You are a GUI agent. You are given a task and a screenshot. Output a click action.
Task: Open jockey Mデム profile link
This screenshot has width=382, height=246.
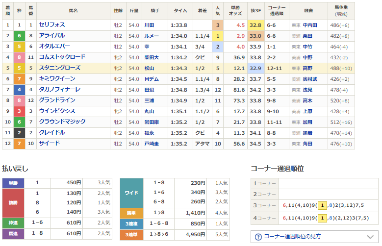coord(152,79)
